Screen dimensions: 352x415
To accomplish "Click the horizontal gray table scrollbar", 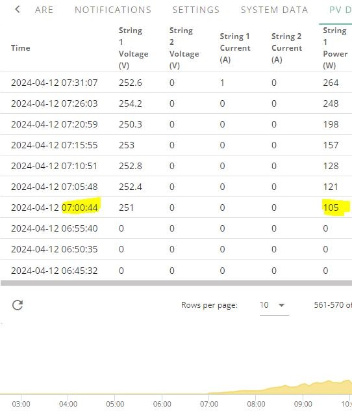I will (x=176, y=283).
